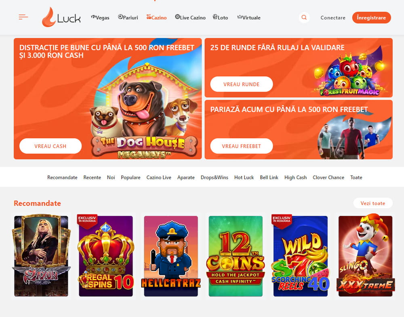The image size is (404, 317).
Task: Click Vezi toate for Recomandate
Action: (x=373, y=203)
